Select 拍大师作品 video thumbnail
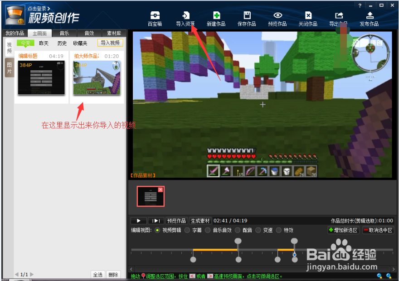The width and height of the screenshot is (399, 281). click(x=97, y=78)
